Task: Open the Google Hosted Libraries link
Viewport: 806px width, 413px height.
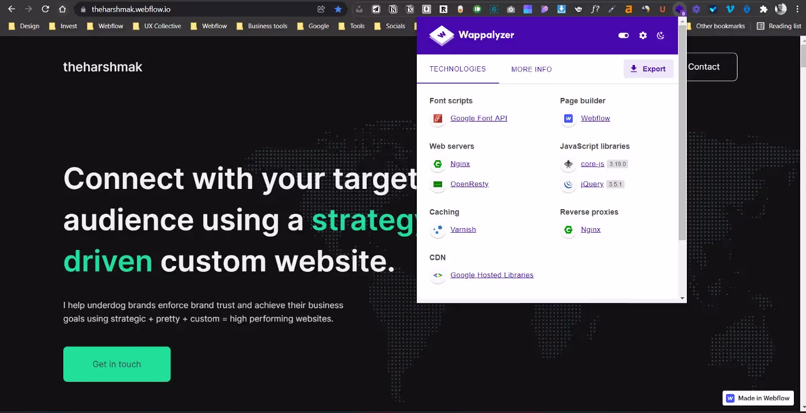Action: click(492, 275)
